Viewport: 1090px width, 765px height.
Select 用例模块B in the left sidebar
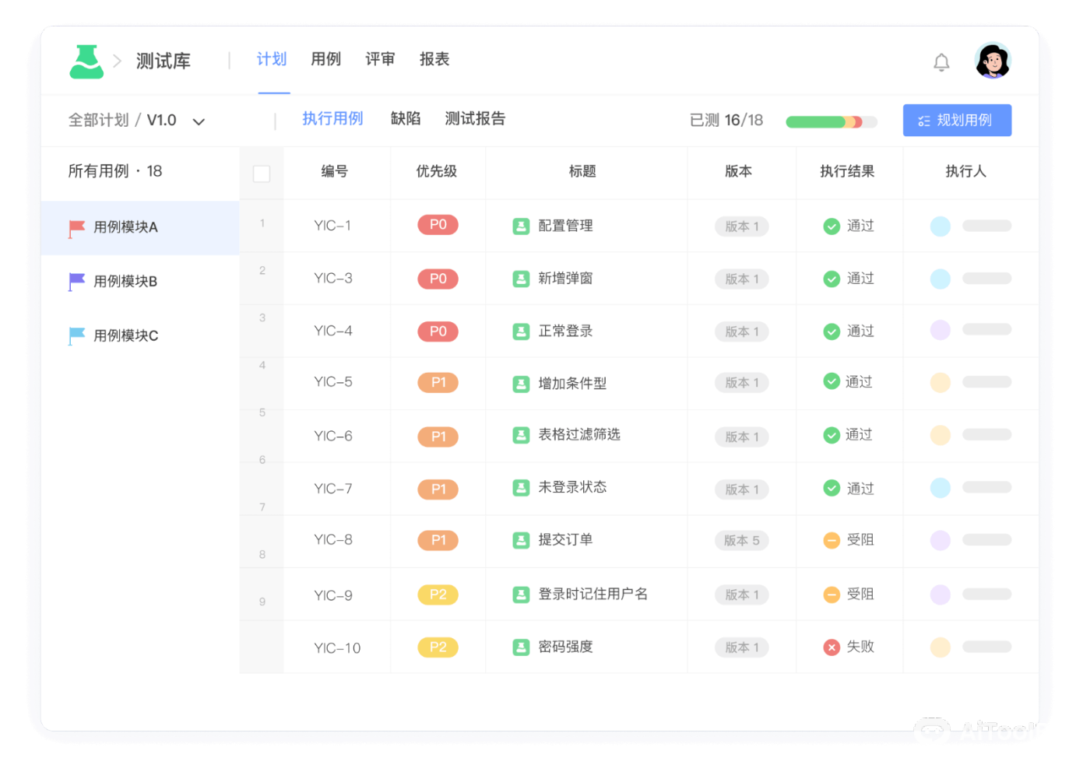[123, 281]
